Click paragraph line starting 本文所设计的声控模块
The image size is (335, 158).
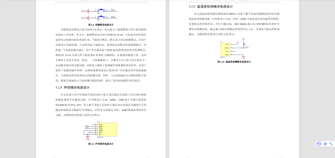[104, 95]
